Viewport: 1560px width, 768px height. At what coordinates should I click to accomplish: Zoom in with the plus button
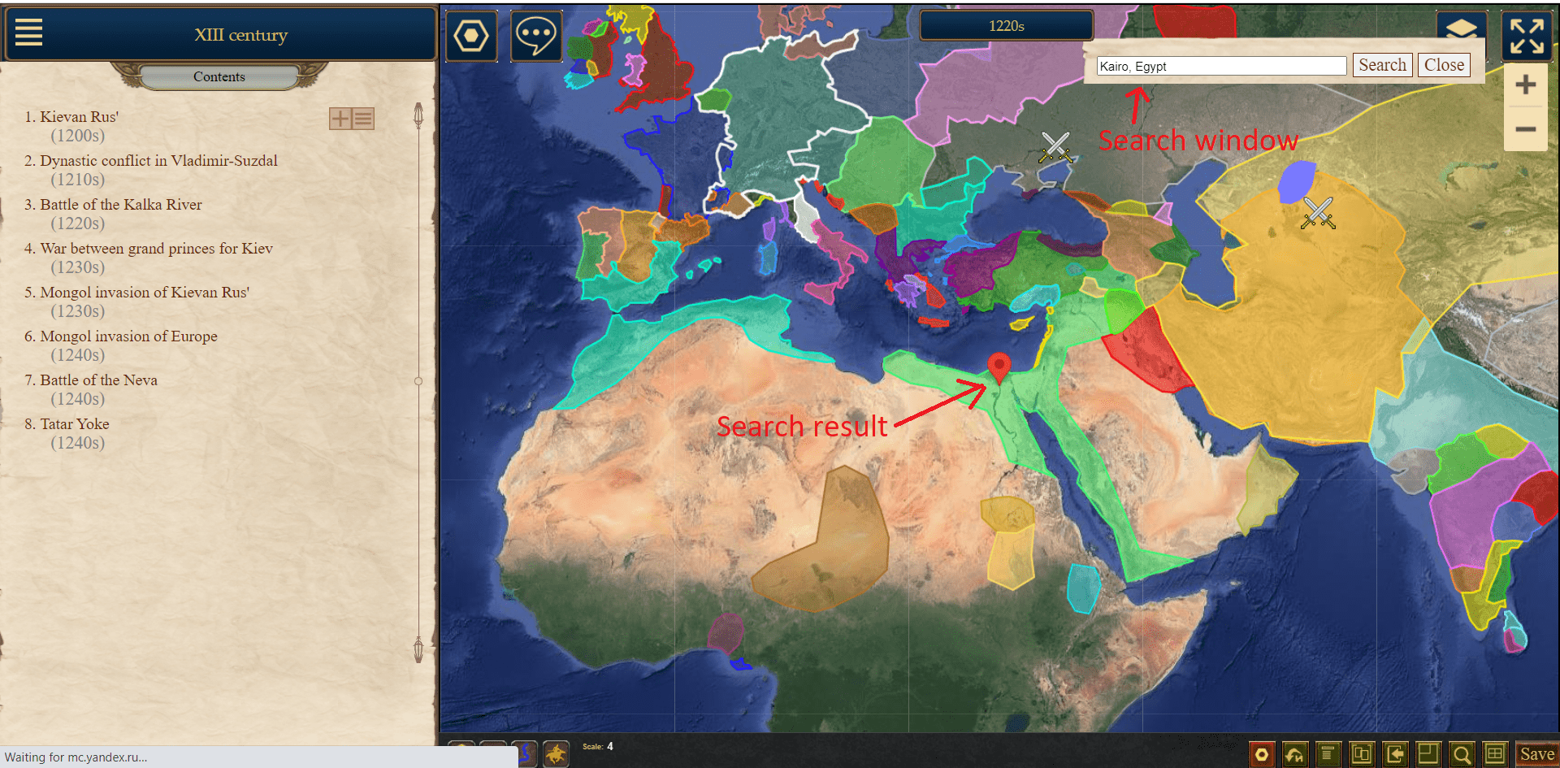pyautogui.click(x=1525, y=85)
